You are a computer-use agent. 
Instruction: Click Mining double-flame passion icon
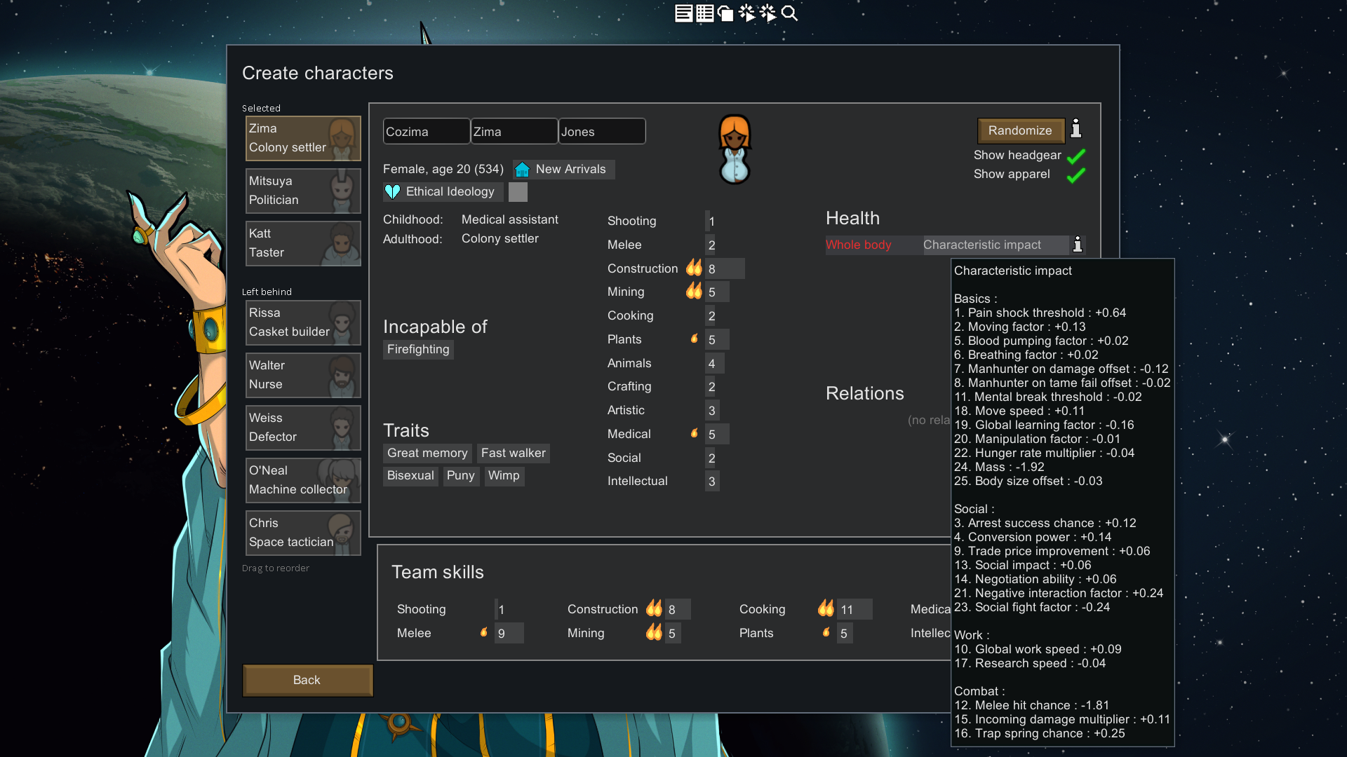pyautogui.click(x=694, y=291)
